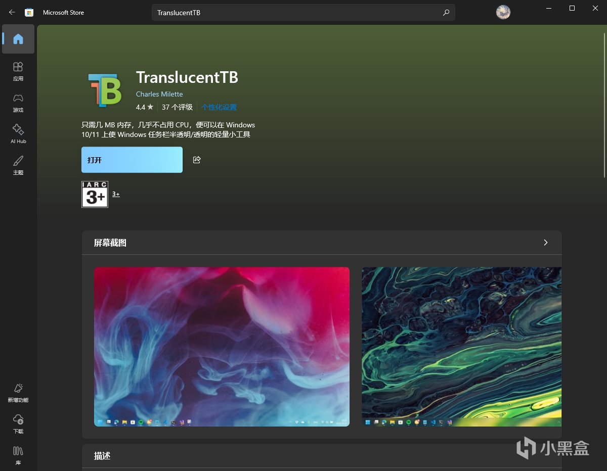
Task: Click the 屏幕截图 section heading
Action: coord(110,243)
